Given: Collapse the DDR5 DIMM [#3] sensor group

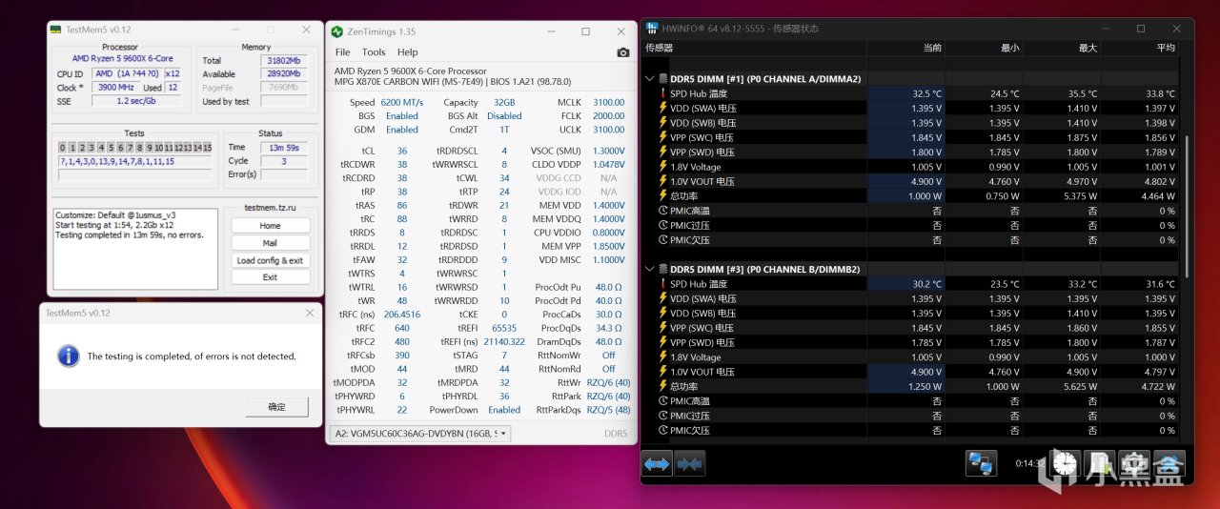Looking at the screenshot, I should (650, 270).
